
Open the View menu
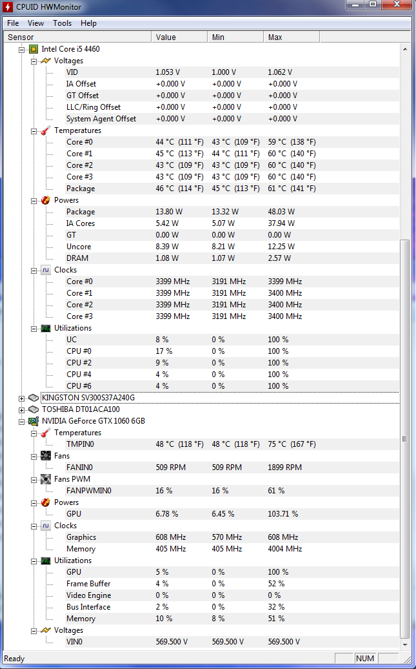(36, 23)
